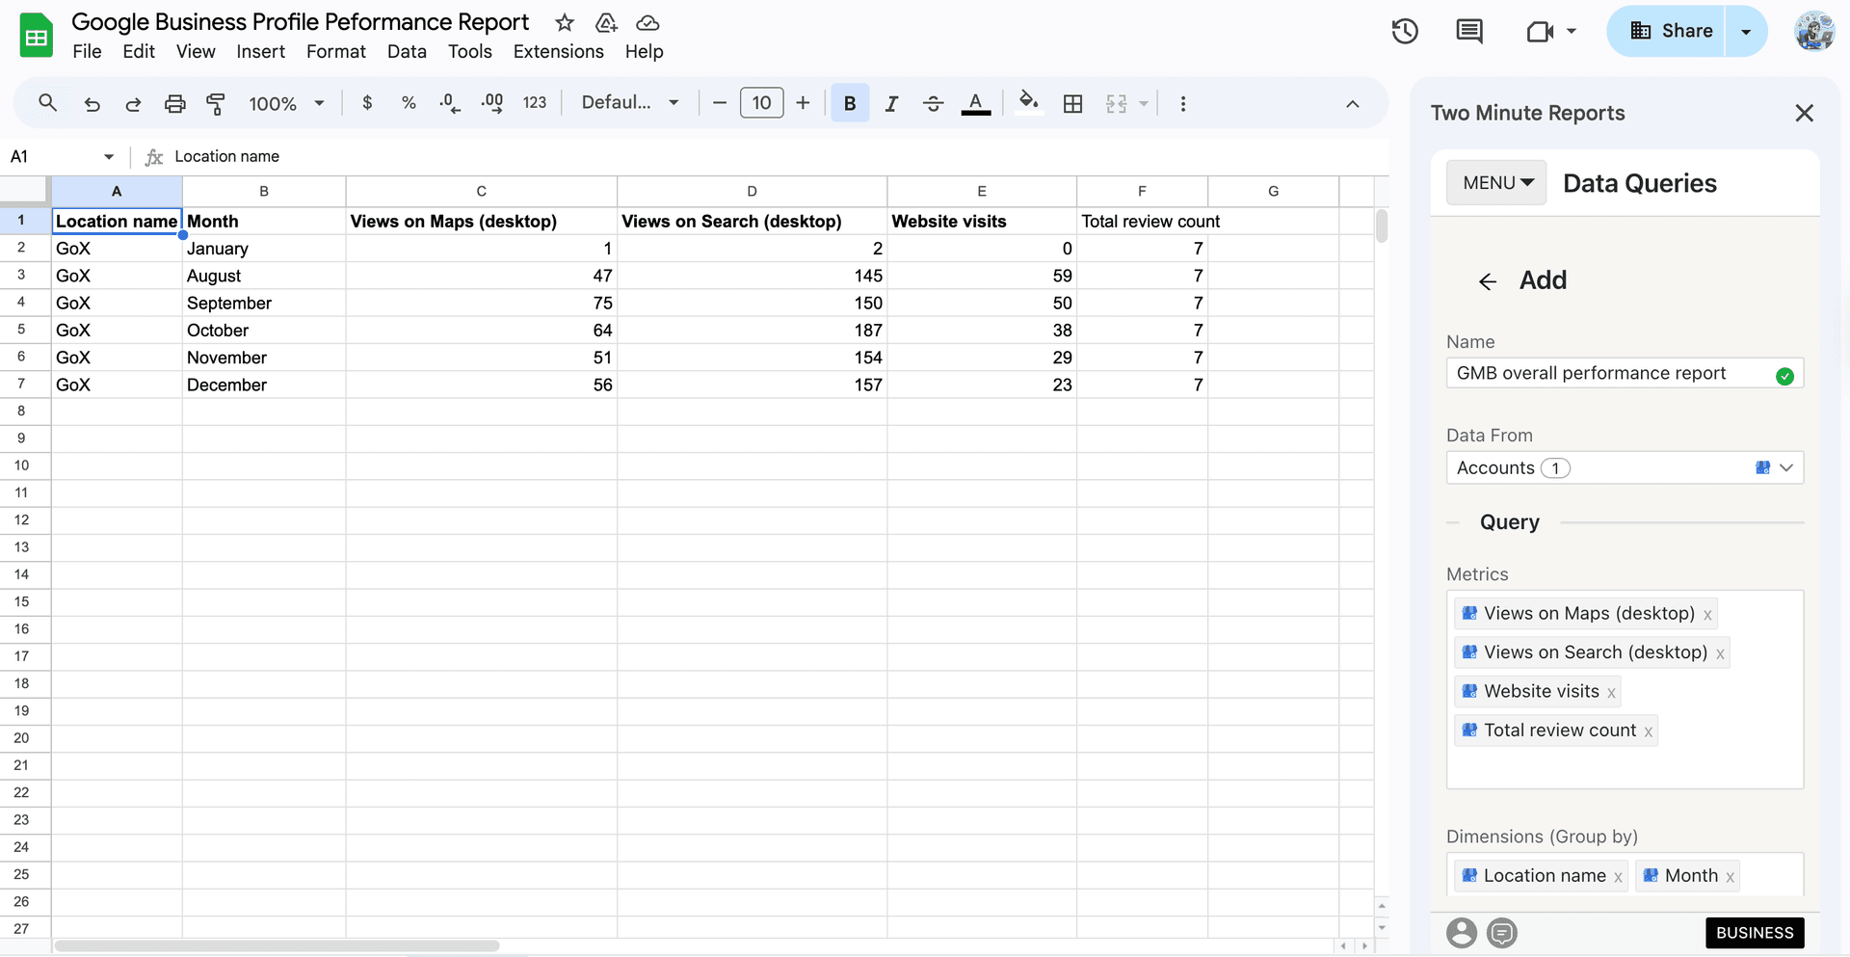Print the spreadsheet
This screenshot has width=1850, height=957.
[175, 103]
